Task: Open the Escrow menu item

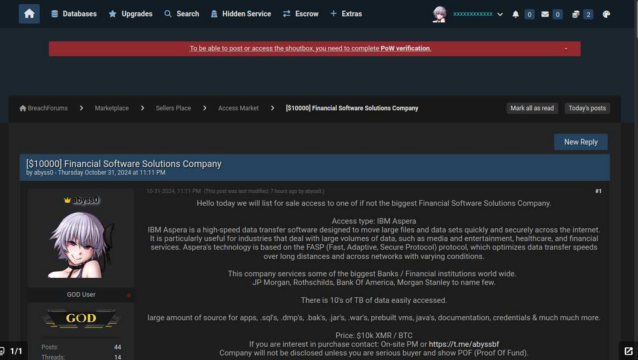Action: 301,14
